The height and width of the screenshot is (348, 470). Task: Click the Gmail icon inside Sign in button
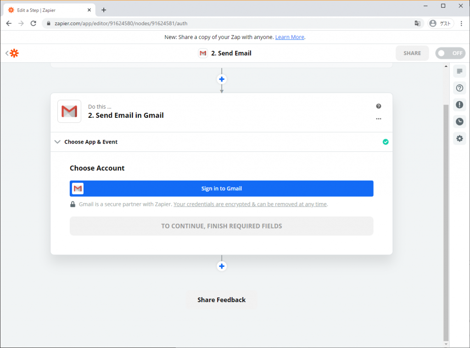(78, 189)
